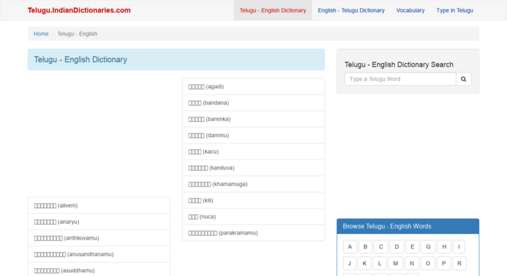Viewport: 507px width, 276px height.
Task: Browse words starting with letter M
Action: point(395,263)
